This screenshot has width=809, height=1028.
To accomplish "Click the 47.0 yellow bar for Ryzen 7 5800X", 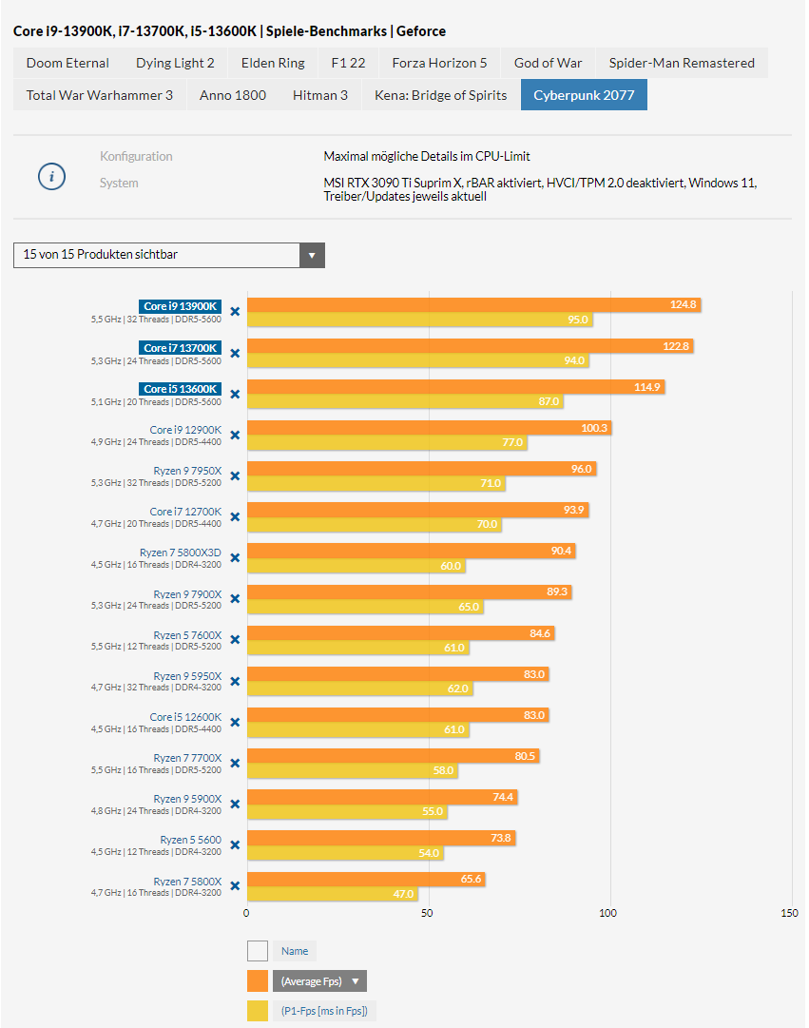I will pyautogui.click(x=333, y=894).
